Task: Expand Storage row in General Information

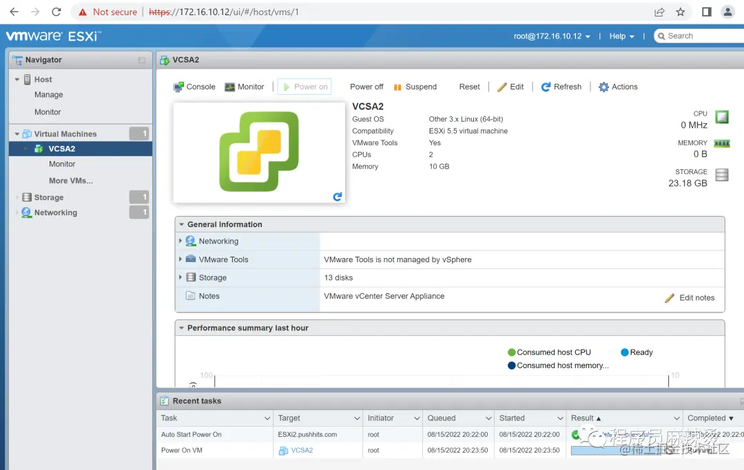Action: (180, 277)
